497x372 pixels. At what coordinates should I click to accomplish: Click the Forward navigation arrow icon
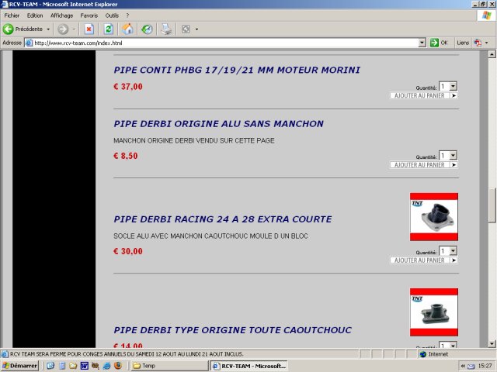(x=63, y=29)
